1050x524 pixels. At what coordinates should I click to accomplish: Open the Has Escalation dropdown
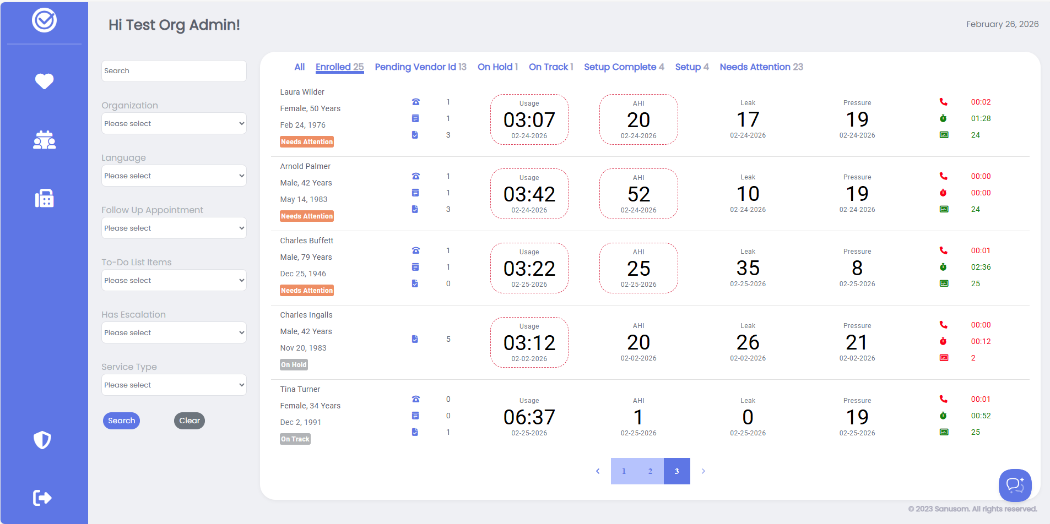tap(174, 332)
